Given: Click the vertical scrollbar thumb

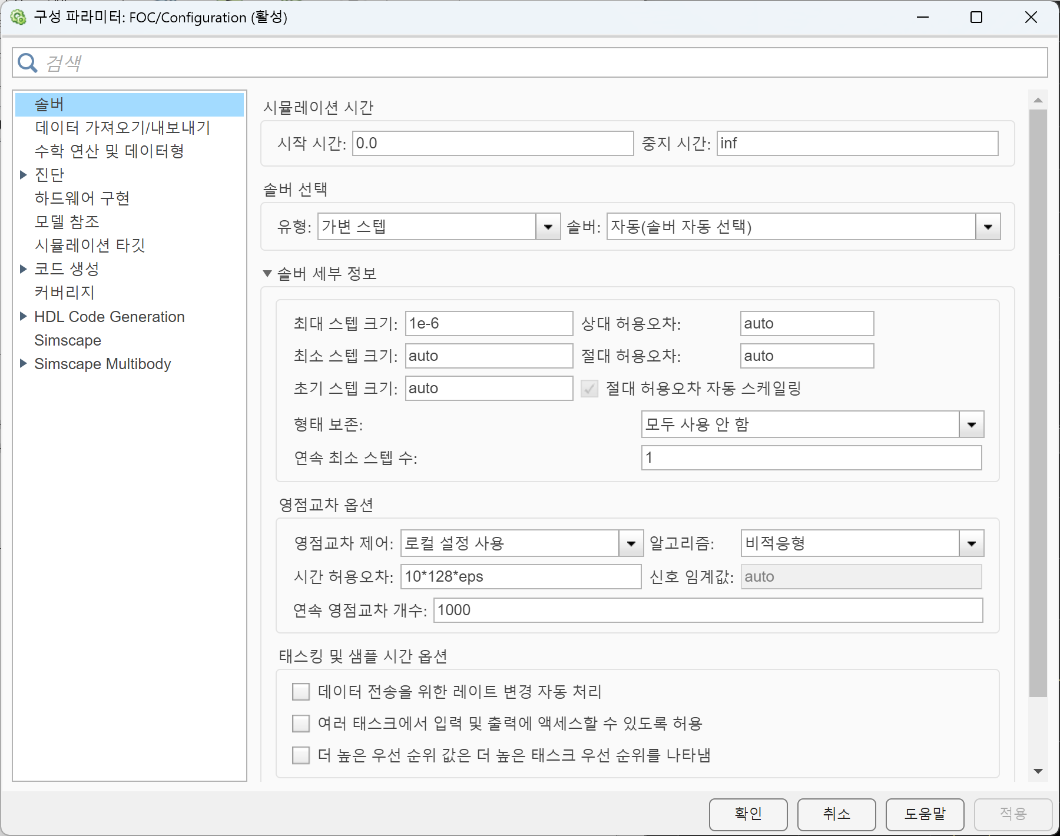Looking at the screenshot, I should [1038, 403].
